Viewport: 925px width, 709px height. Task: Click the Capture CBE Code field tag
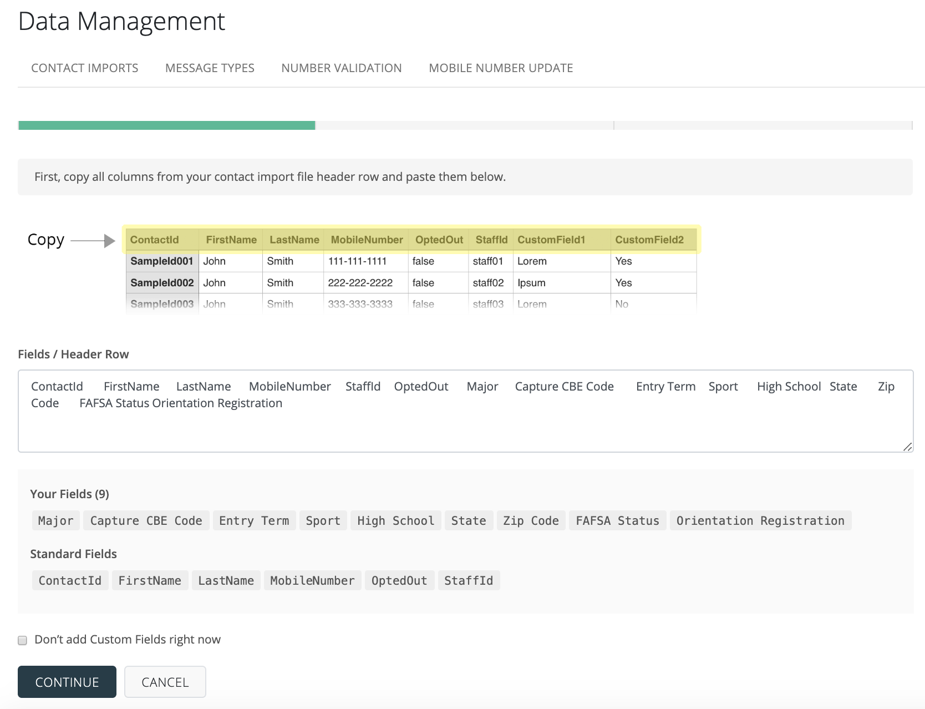(146, 520)
